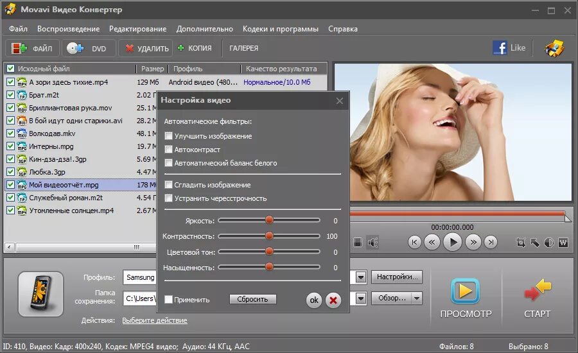Click the mov icon of Бриллиантовая рука
This screenshot has height=353, width=578.
point(22,108)
